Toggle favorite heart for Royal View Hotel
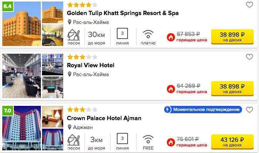Image resolution: width=259 pixels, height=153 pixels. [x=249, y=57]
